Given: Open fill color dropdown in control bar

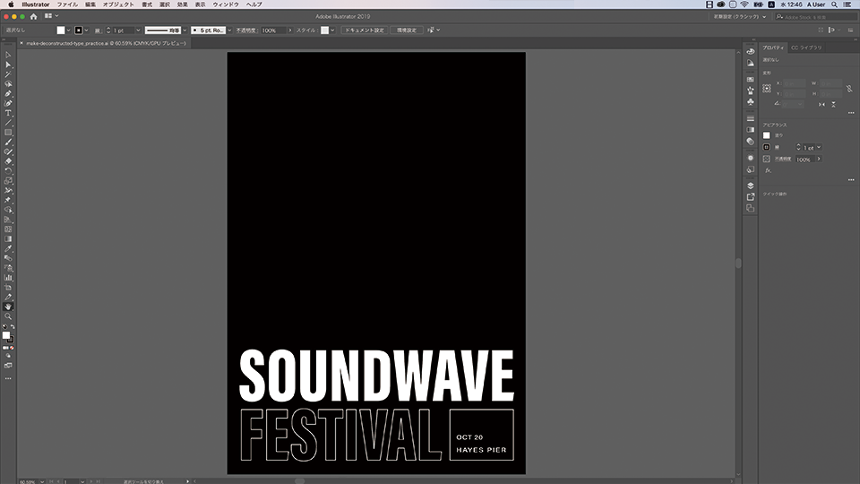Looking at the screenshot, I should [69, 30].
